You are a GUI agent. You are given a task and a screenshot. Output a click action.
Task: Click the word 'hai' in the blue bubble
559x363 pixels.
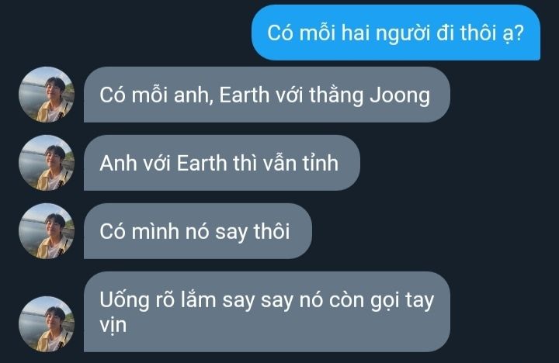coord(355,33)
